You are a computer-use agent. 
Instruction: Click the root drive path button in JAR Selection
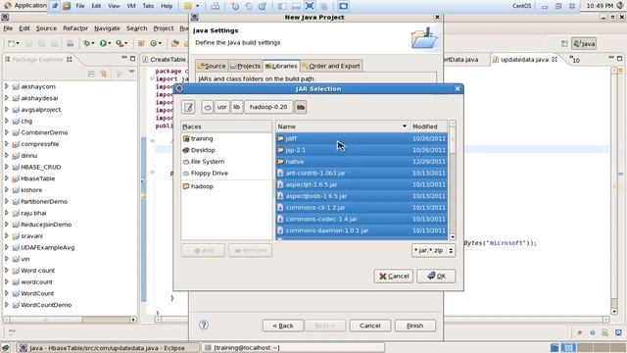point(207,107)
